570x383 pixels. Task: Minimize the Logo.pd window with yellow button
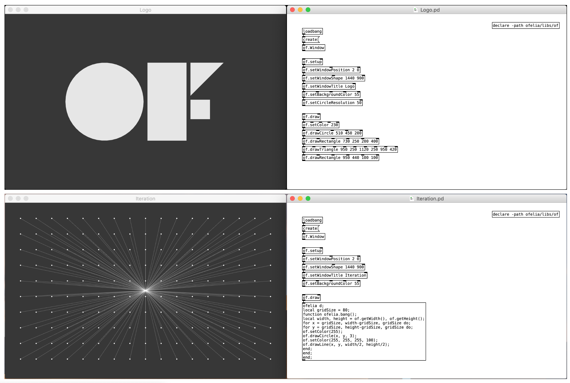[x=300, y=10]
